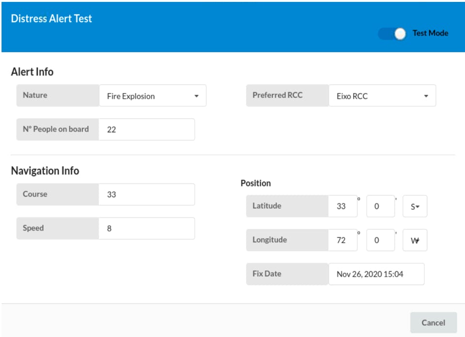
Task: Click the Course input field
Action: [146, 194]
